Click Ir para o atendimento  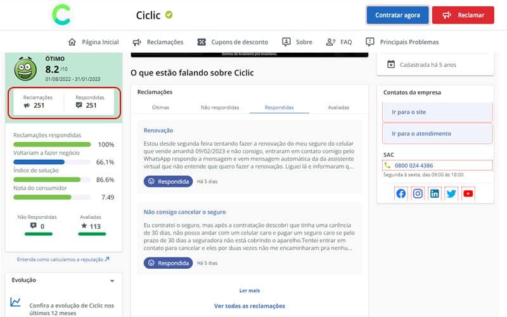437,133
